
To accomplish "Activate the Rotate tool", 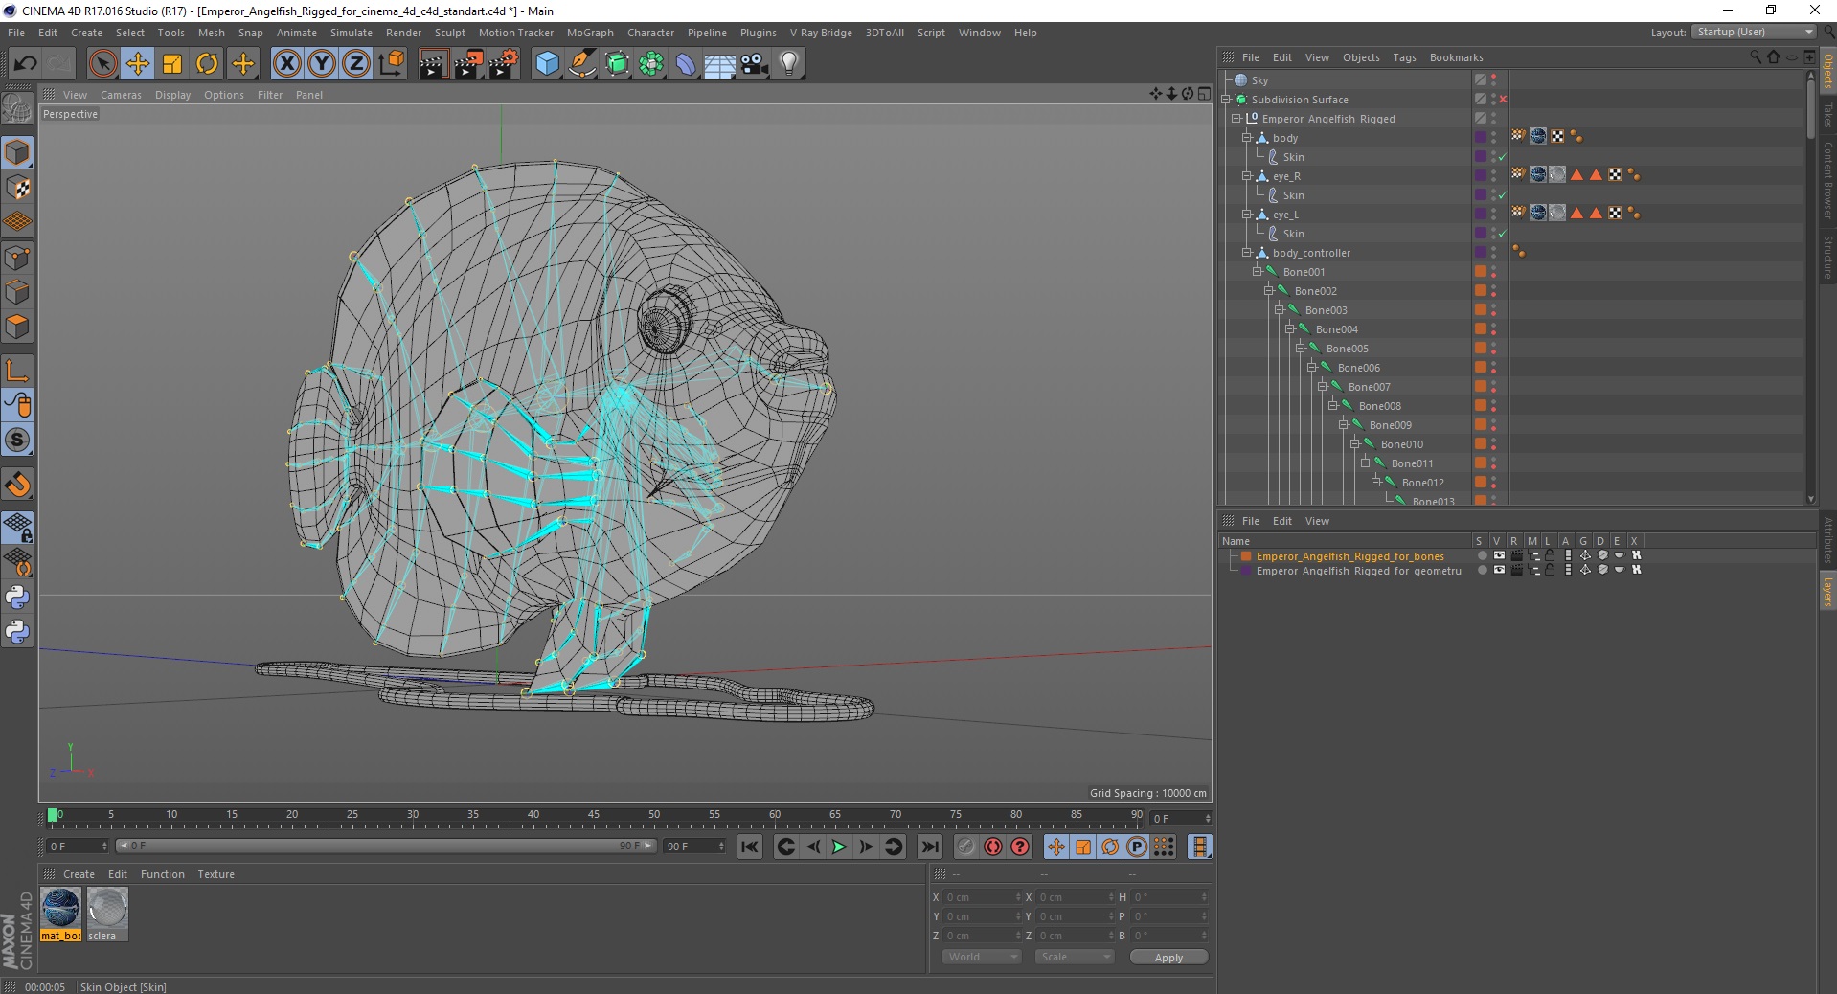I will coord(207,64).
